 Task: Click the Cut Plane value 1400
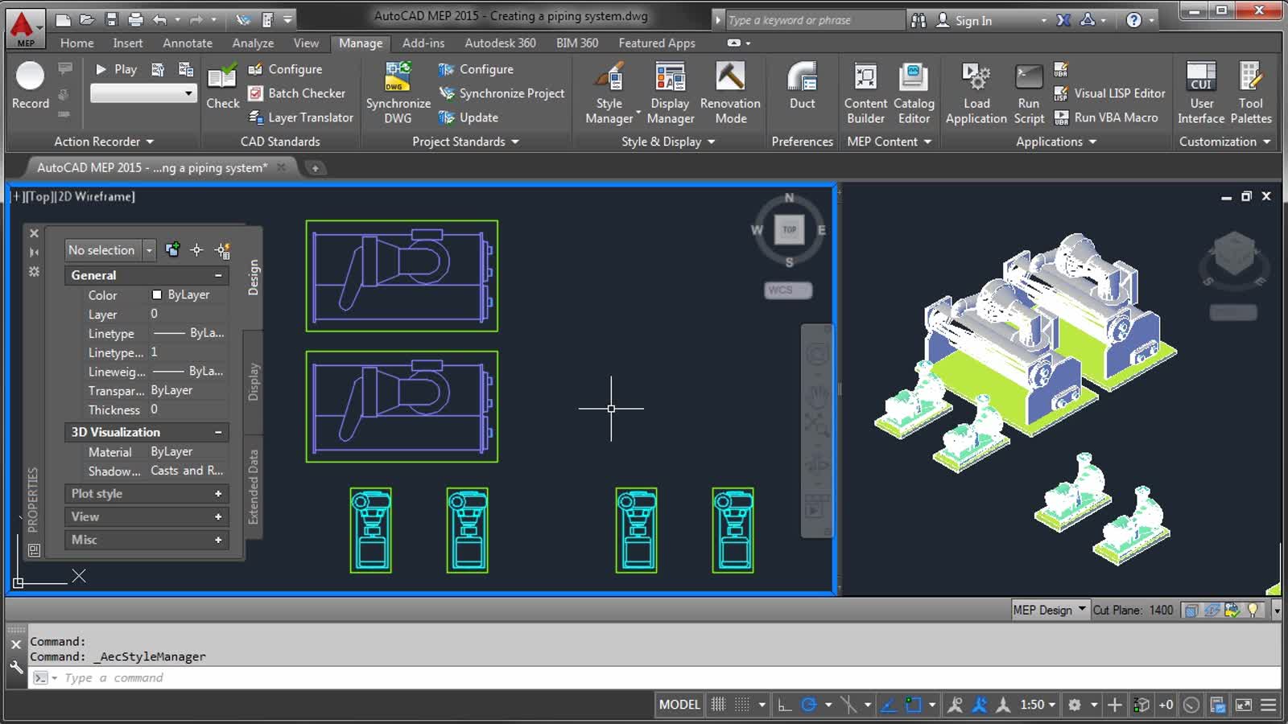click(1161, 610)
